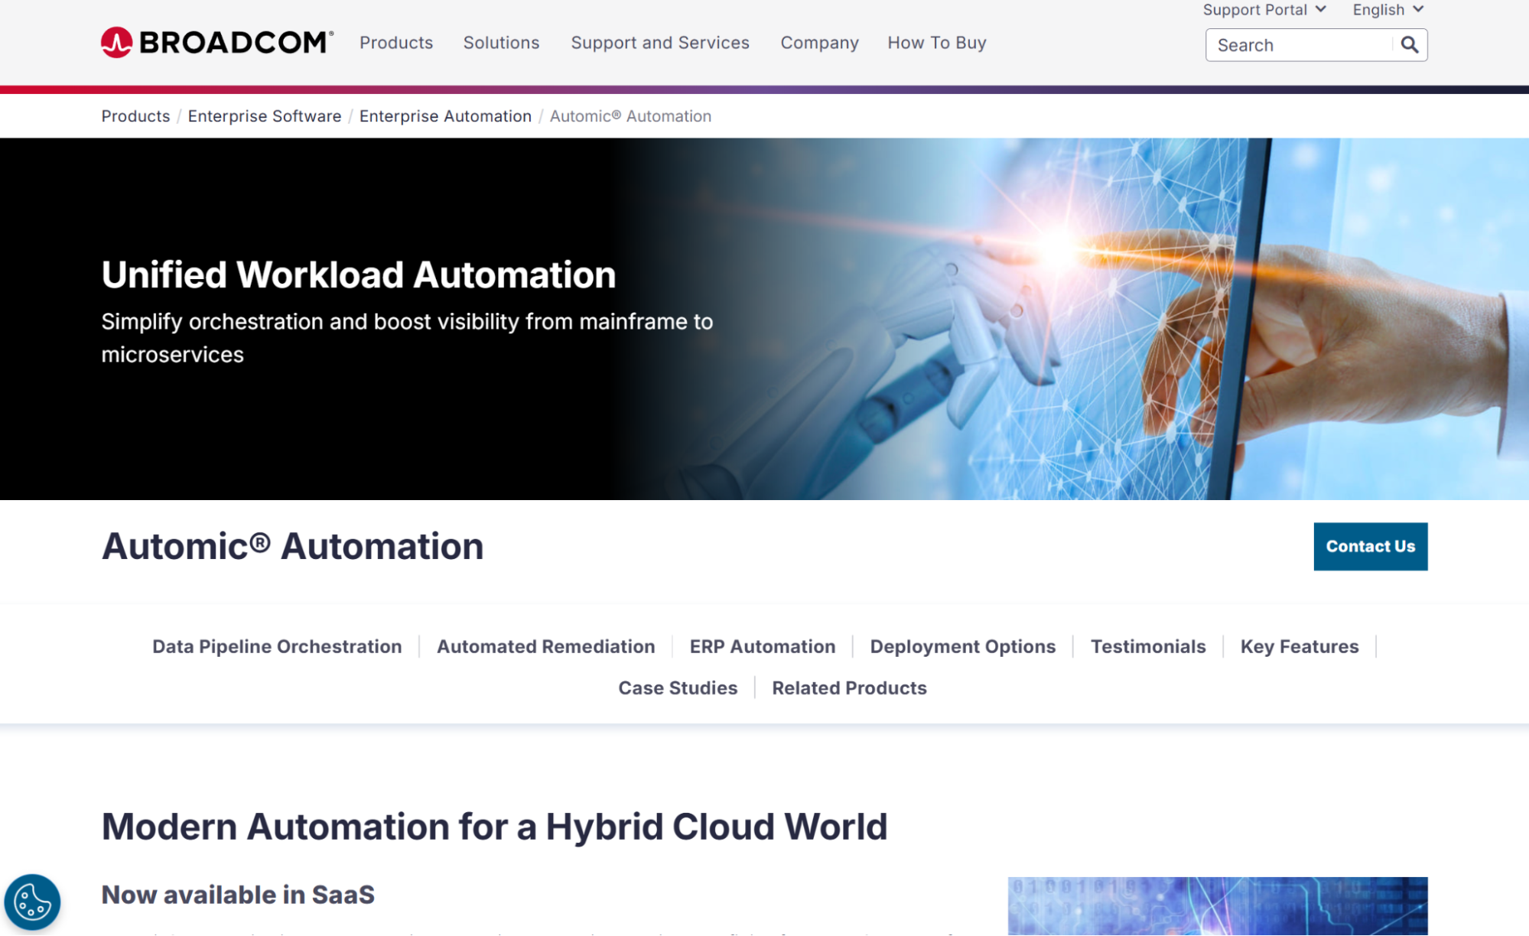Open the Products menu
This screenshot has height=936, width=1529.
(x=396, y=43)
